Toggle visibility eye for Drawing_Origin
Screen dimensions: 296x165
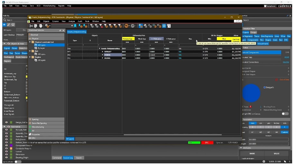pos(6,158)
